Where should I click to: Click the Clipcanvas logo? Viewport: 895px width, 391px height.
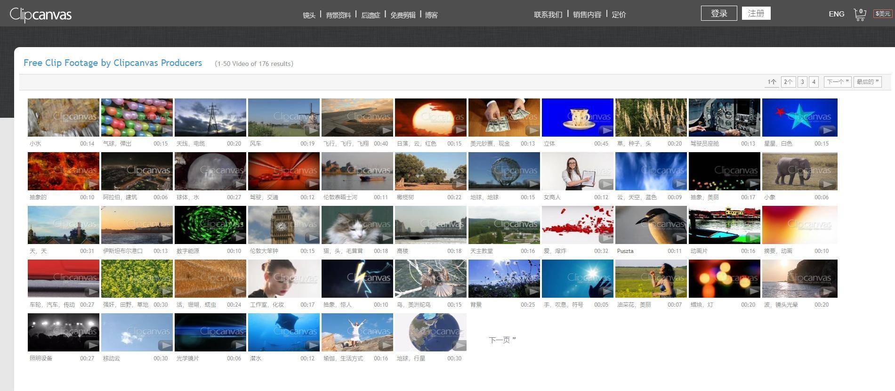(x=40, y=15)
